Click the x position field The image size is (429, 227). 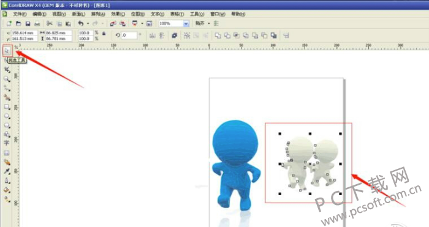click(25, 33)
